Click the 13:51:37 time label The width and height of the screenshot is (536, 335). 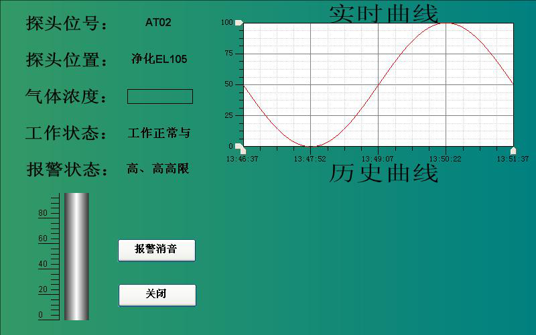513,159
